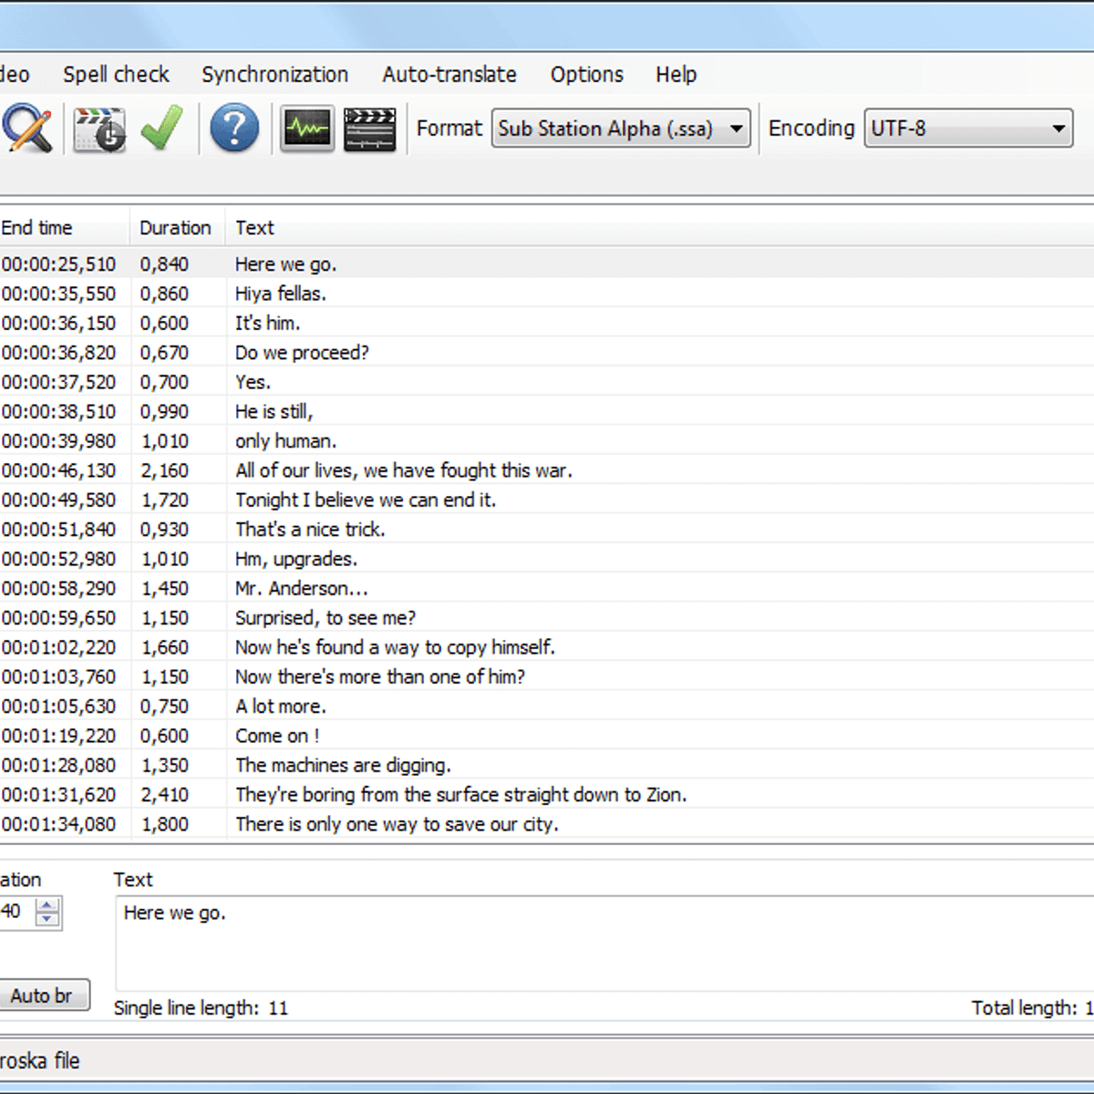Image resolution: width=1094 pixels, height=1094 pixels.
Task: Click the End time column header
Action: point(38,228)
